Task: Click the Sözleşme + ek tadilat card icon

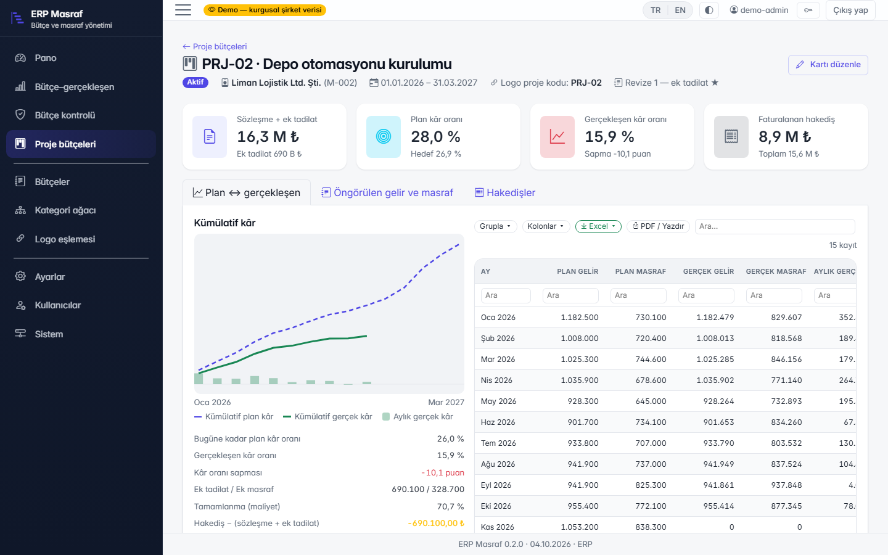Action: [210, 136]
